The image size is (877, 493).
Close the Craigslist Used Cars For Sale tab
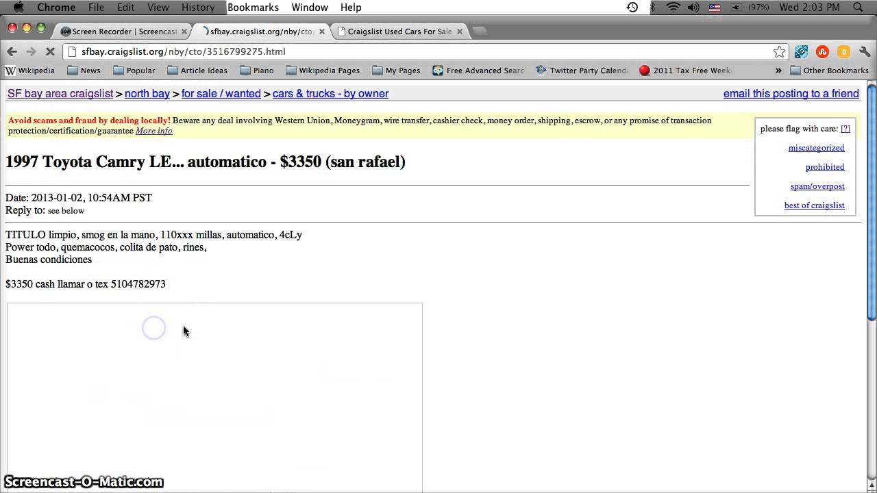point(460,31)
